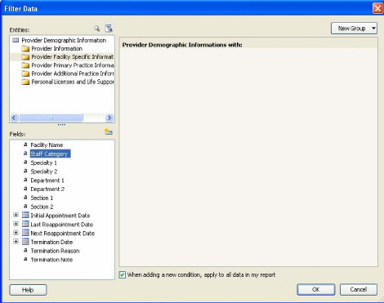Click the Provider Information folder icon
This screenshot has height=303, width=384.
pos(25,49)
